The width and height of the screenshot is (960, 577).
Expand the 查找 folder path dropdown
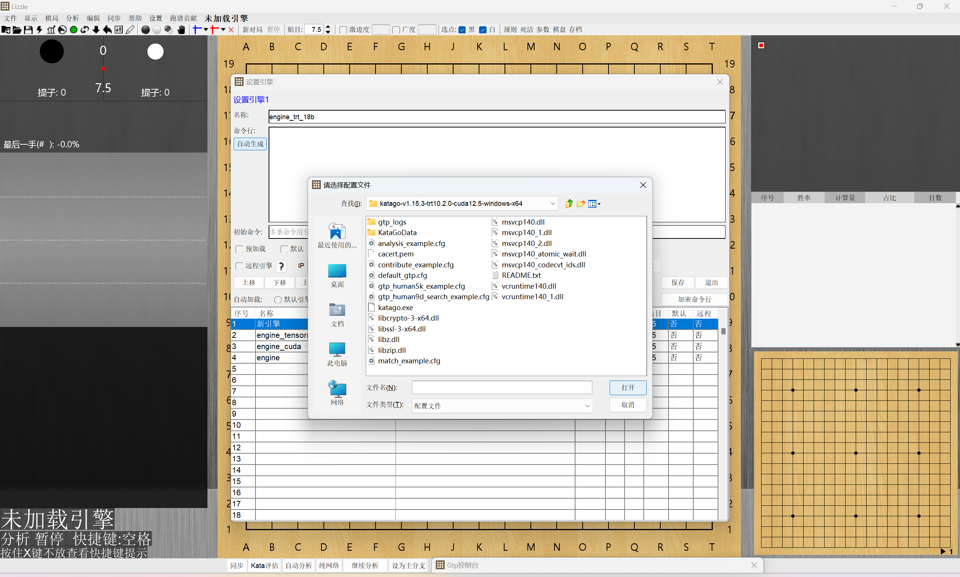pos(552,203)
